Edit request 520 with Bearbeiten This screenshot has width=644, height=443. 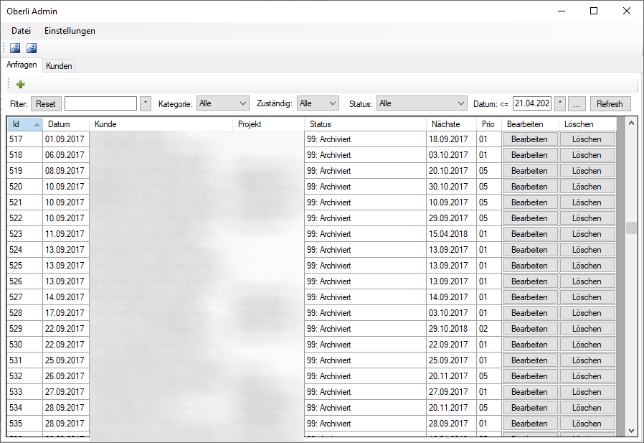pyautogui.click(x=530, y=187)
